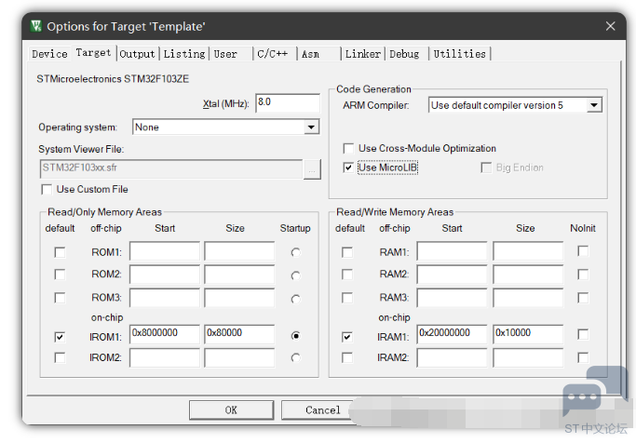This screenshot has height=443, width=636.
Task: Open the ARM Compiler version dropdown
Action: (594, 105)
